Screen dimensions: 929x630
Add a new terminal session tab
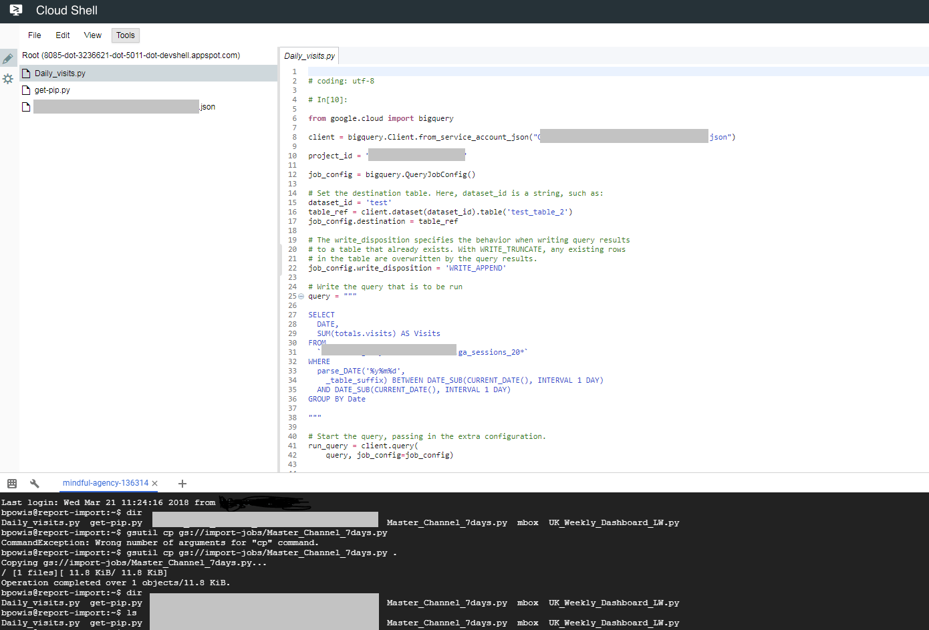182,483
